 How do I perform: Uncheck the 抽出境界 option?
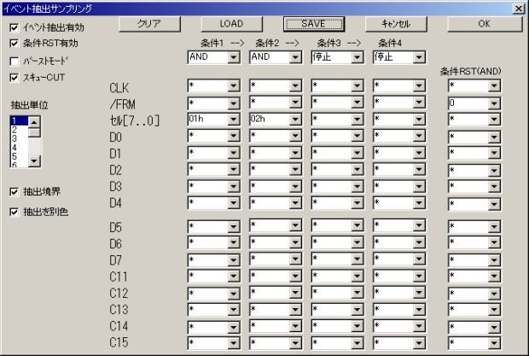click(13, 192)
